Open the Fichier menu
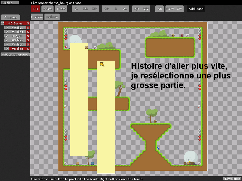This screenshot has width=242, height=181. (x=9, y=2)
